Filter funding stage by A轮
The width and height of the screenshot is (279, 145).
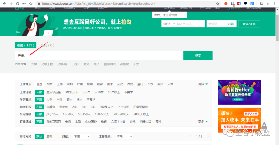click(x=75, y=107)
